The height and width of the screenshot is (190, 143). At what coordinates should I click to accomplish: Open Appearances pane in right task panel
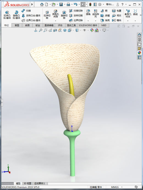(139, 53)
